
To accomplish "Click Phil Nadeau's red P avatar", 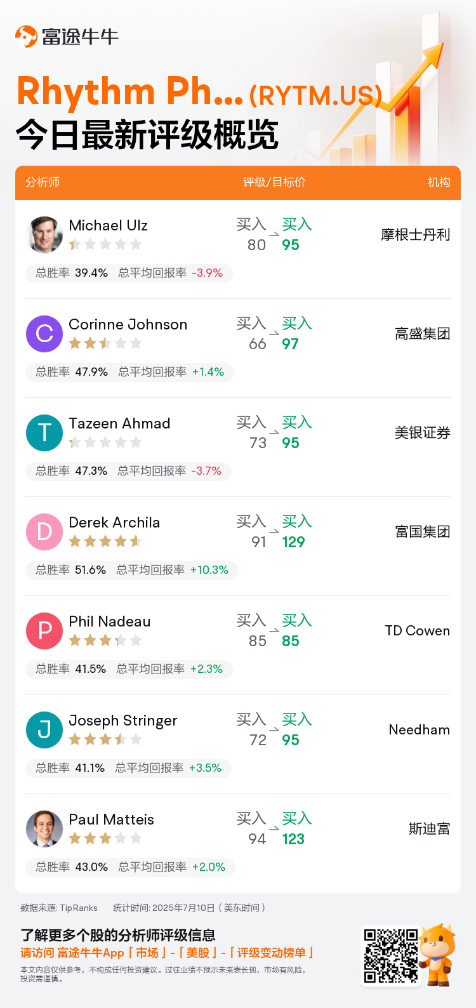I will (x=44, y=631).
